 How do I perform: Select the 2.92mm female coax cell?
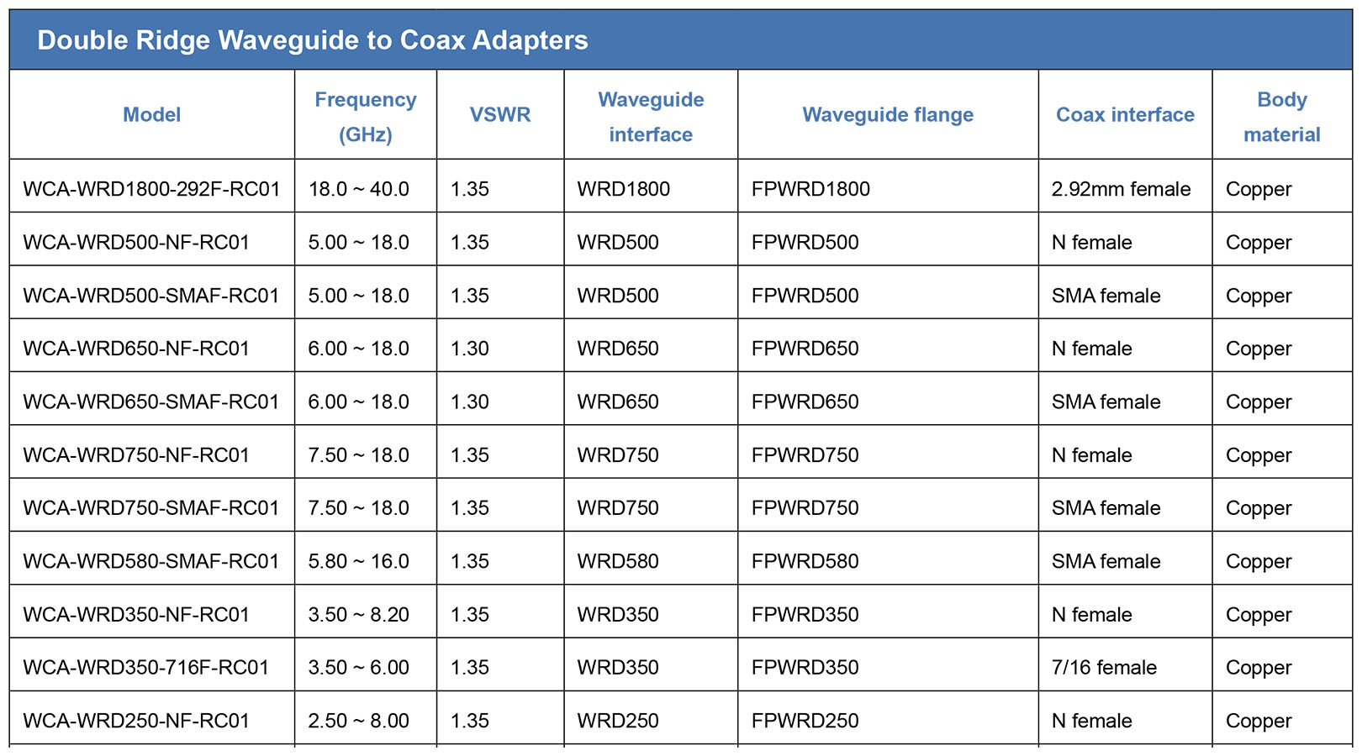click(1121, 189)
